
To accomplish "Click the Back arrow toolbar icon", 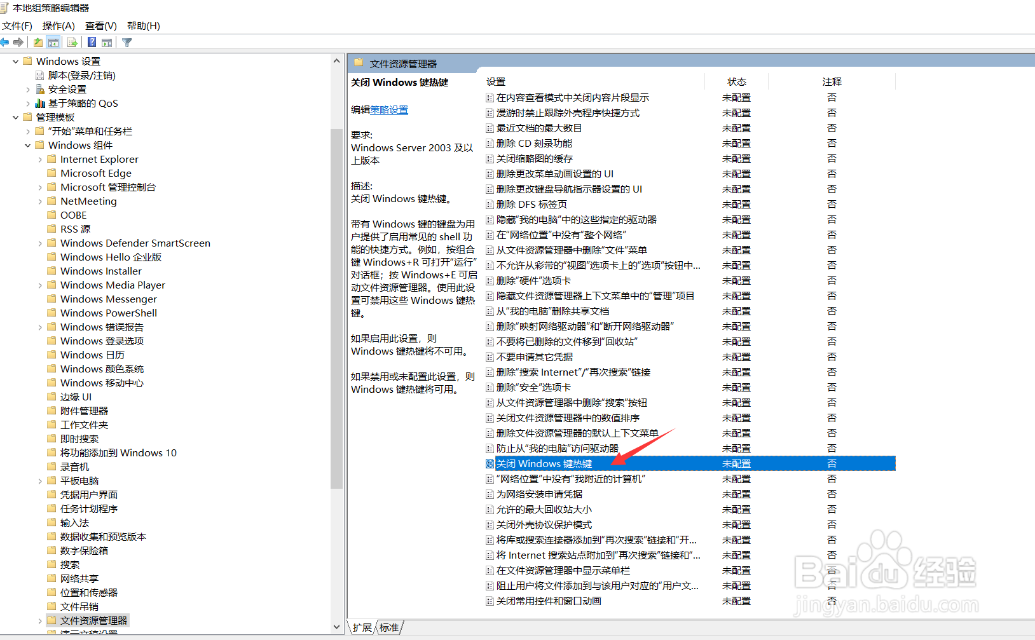I will point(4,43).
